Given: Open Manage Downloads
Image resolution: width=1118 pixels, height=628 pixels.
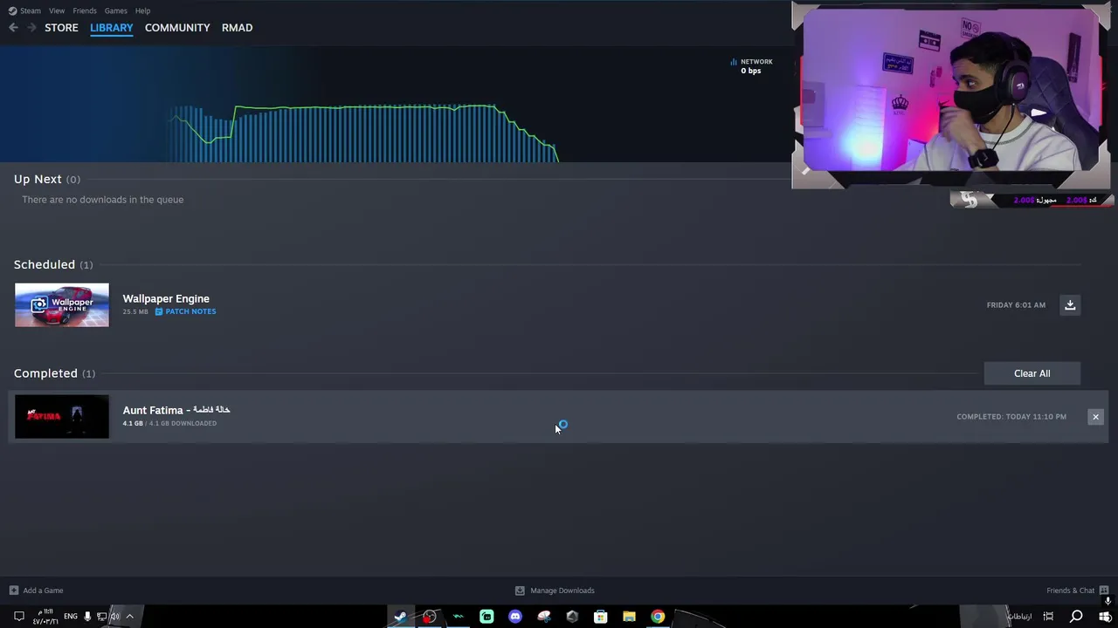Looking at the screenshot, I should point(555,590).
